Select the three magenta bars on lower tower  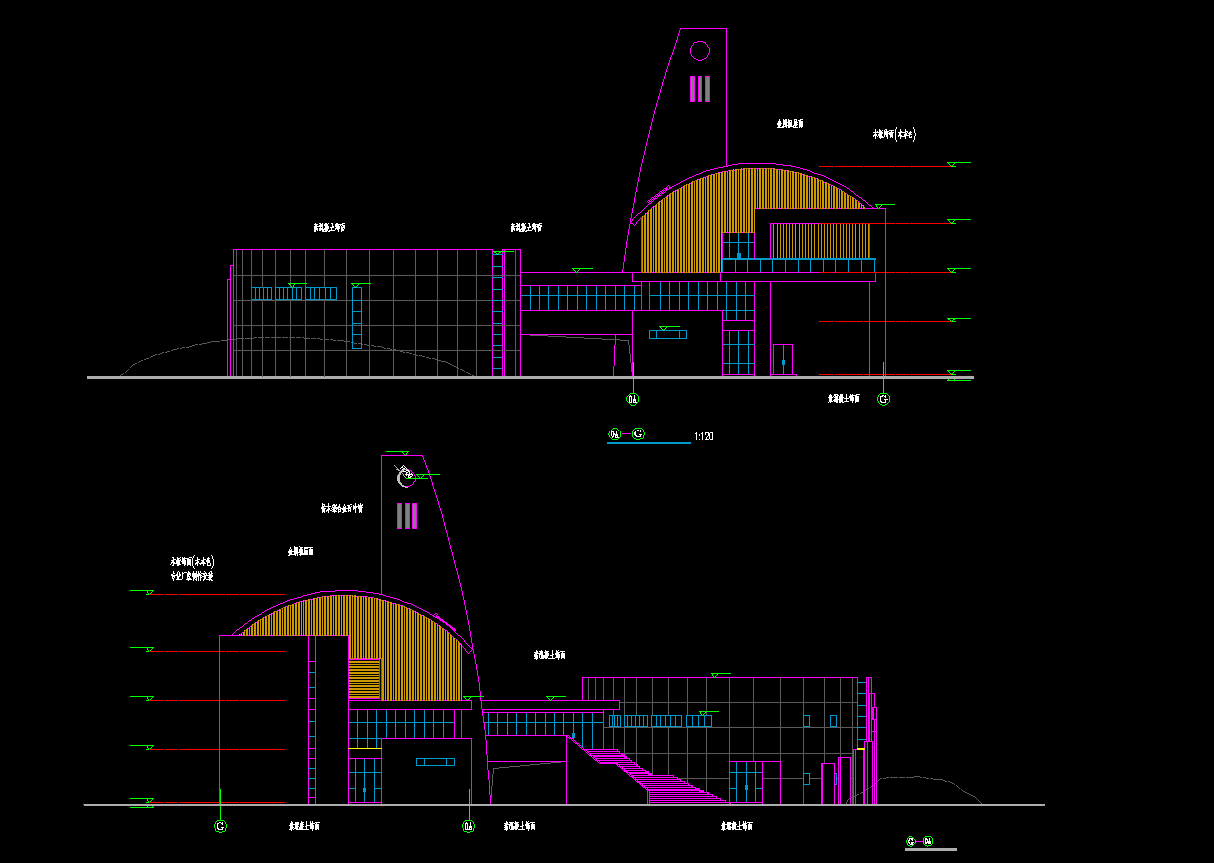[x=406, y=516]
